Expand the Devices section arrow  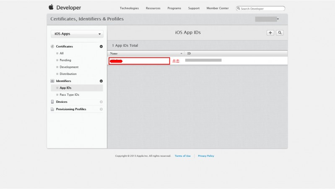101,102
